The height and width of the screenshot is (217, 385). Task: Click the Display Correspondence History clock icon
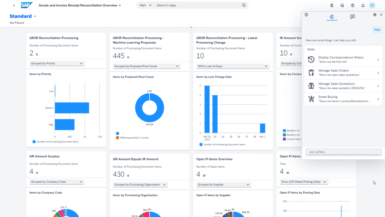point(311,59)
